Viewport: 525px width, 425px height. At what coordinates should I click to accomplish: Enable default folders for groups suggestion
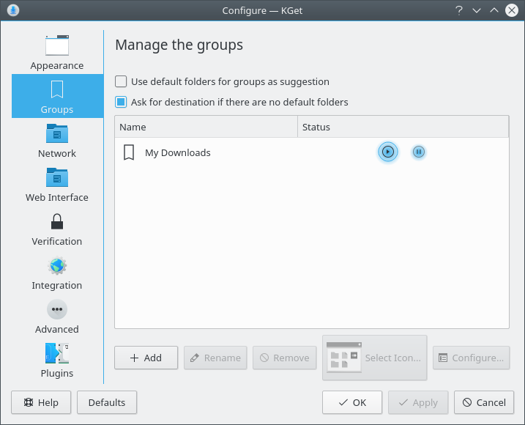pos(122,82)
